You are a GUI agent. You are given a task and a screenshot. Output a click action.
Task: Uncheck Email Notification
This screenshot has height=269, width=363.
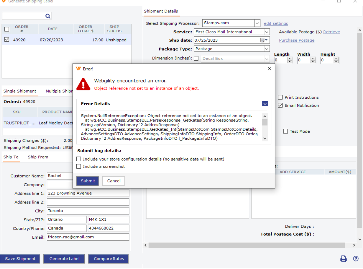click(x=280, y=105)
